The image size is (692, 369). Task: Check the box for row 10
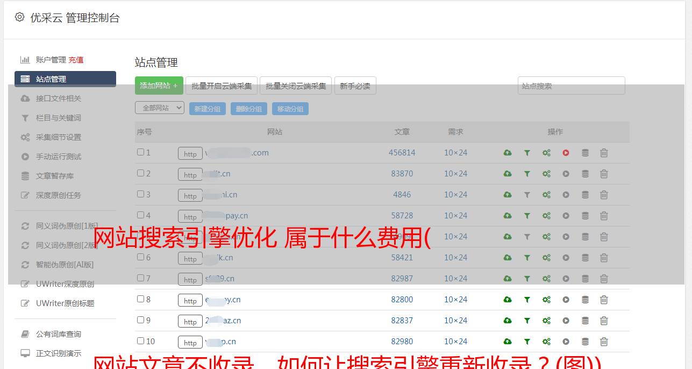(x=140, y=341)
